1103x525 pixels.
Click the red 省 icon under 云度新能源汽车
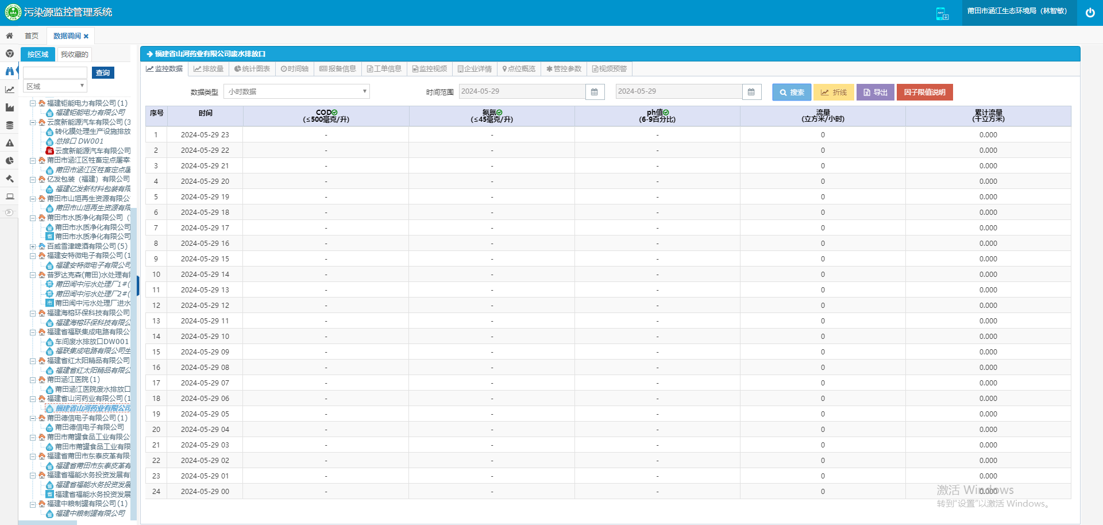[x=49, y=150]
